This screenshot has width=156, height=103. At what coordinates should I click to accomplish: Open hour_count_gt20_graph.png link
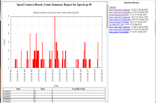pyautogui.click(x=120, y=27)
